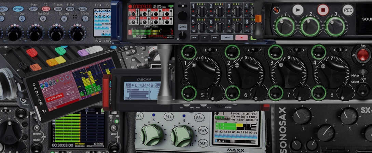Select PFL for Zoom track 1
372x153 pixels.
point(194,15)
